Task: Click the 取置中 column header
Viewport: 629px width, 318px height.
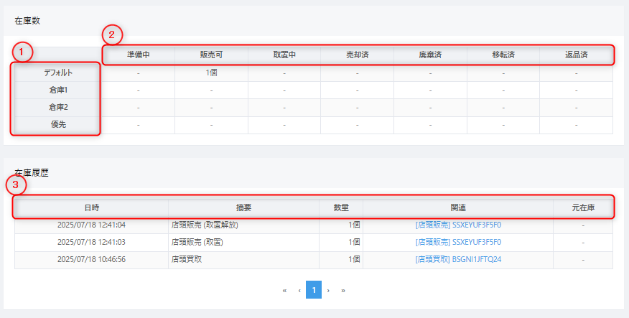Action: pos(285,55)
